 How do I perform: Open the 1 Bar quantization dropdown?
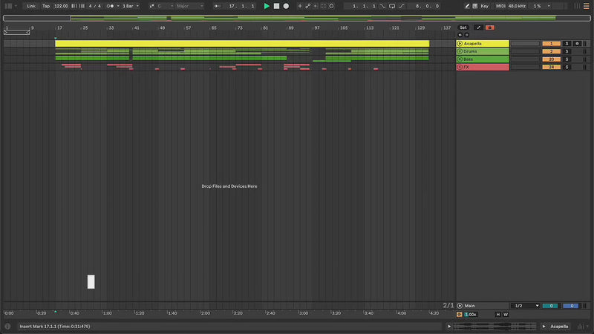130,6
